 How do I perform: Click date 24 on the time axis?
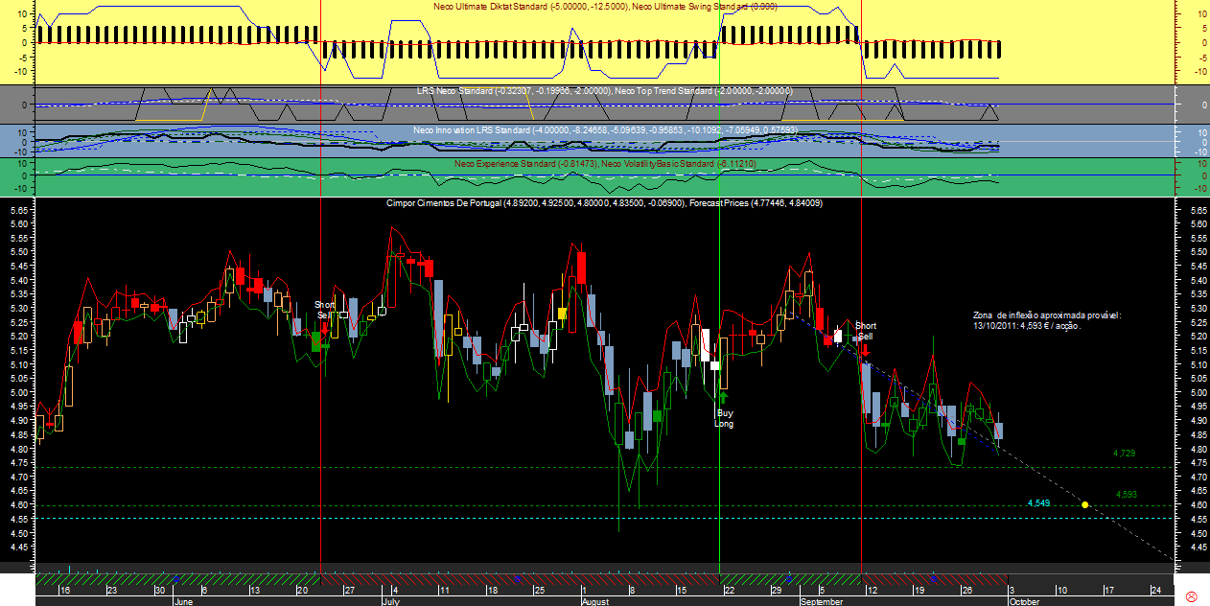[1156, 590]
